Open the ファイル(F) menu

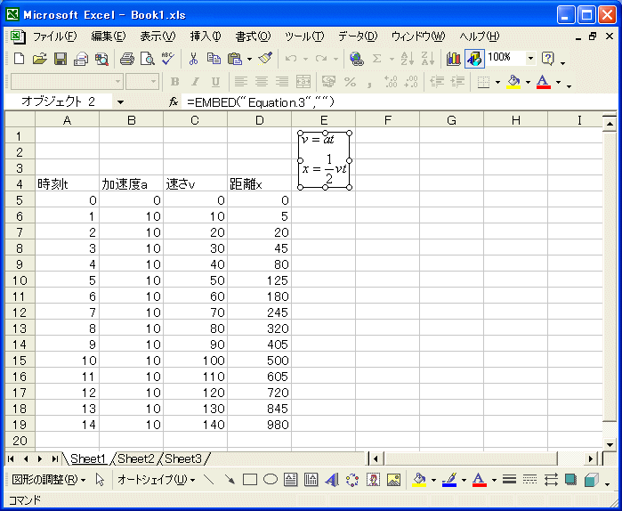coord(55,36)
